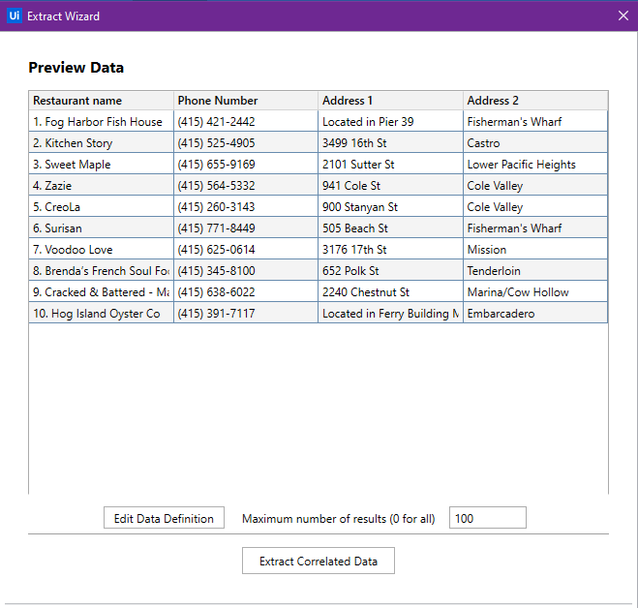
Task: Select the '7. Voodoo Love' cell
Action: pos(102,250)
